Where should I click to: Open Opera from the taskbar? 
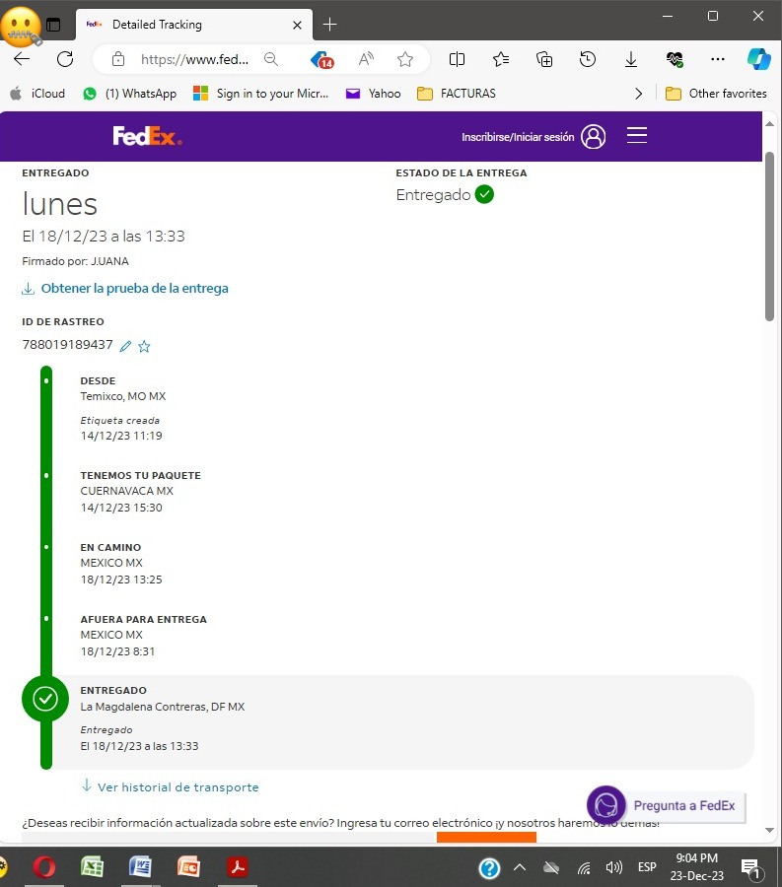click(x=44, y=866)
